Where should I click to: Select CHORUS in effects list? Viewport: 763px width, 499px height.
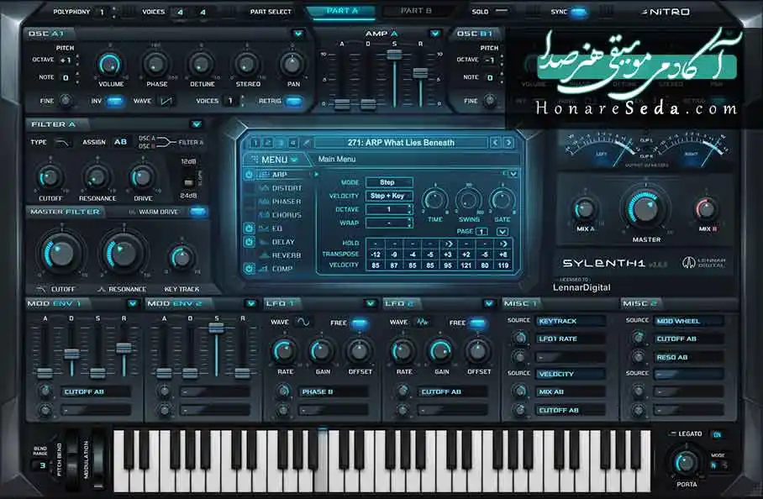(x=287, y=215)
